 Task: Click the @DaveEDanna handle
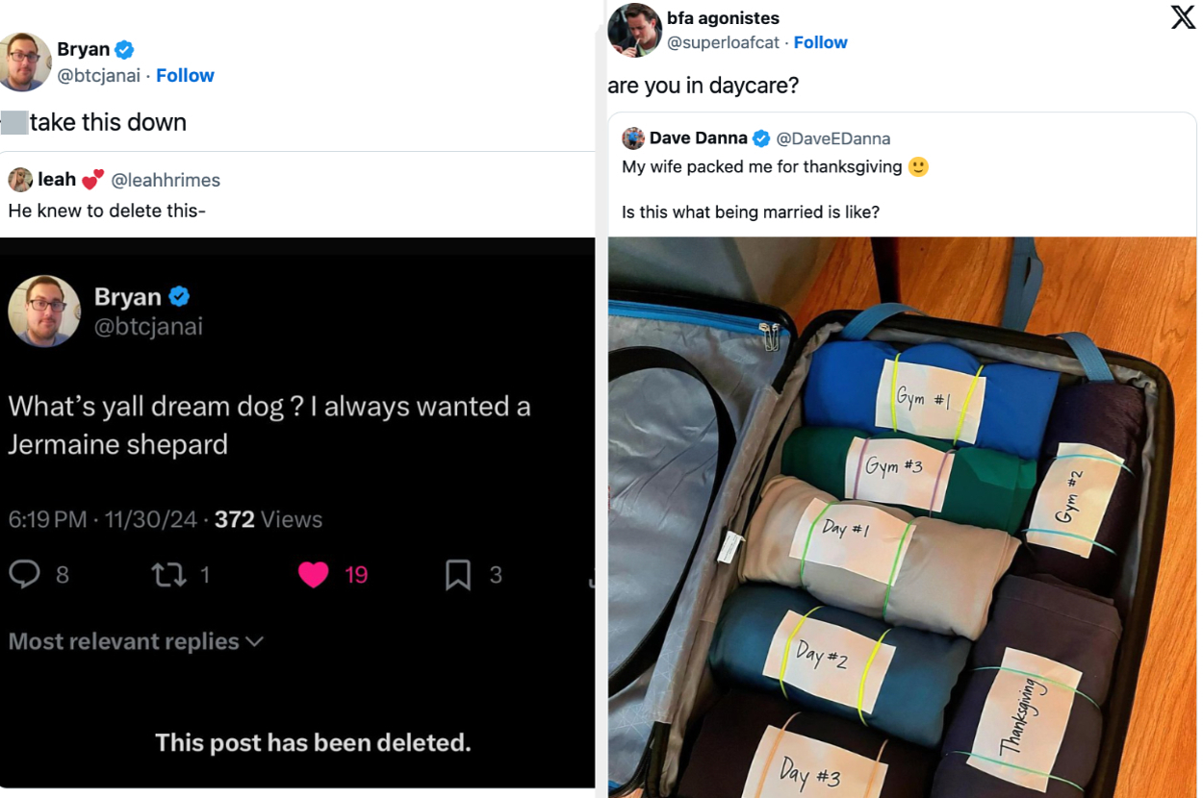tap(836, 137)
